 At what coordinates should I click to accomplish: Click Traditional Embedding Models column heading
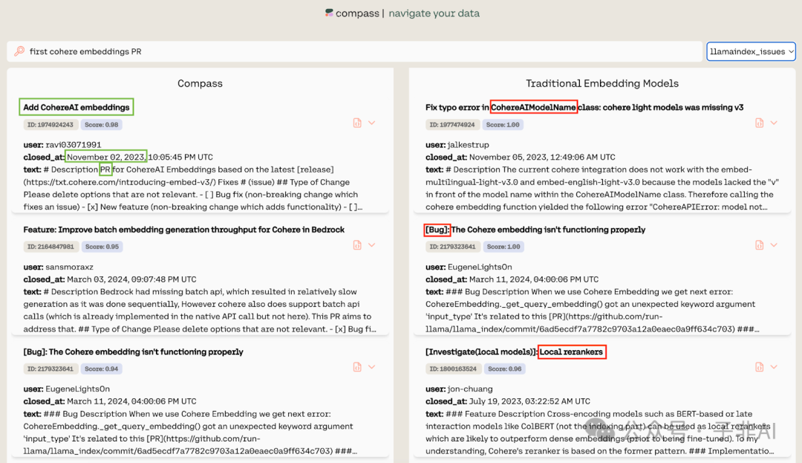pyautogui.click(x=602, y=83)
